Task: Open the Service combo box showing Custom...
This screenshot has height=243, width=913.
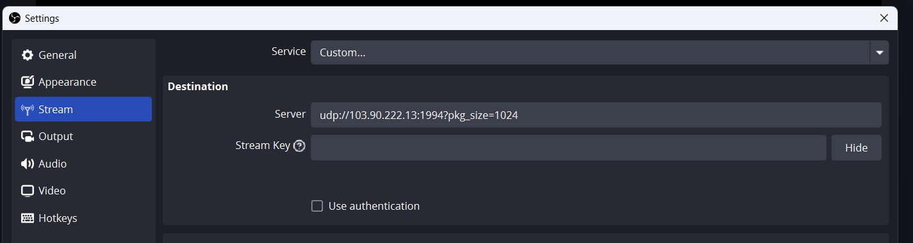Action: click(x=600, y=52)
